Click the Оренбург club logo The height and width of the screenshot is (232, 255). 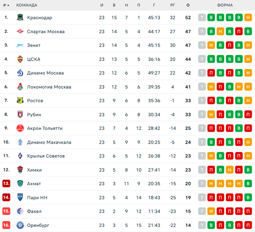click(x=20, y=225)
